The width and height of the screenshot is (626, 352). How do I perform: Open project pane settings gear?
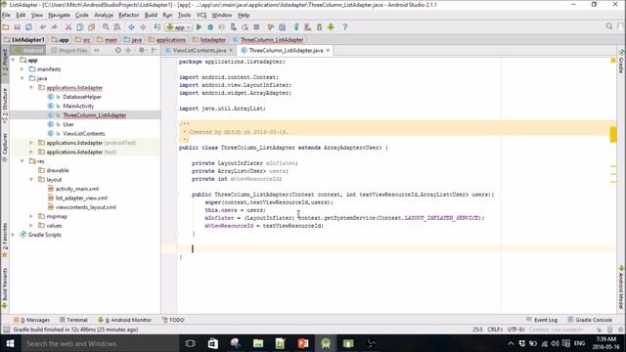(x=141, y=50)
